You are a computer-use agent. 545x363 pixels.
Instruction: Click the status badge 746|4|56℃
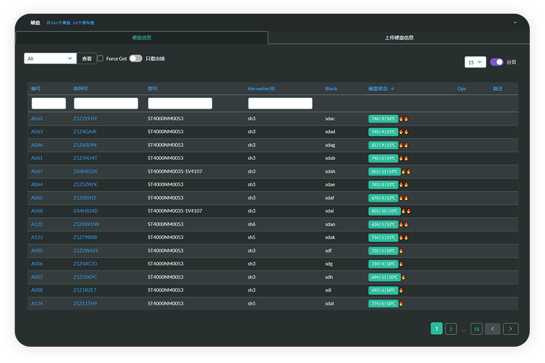point(383,119)
